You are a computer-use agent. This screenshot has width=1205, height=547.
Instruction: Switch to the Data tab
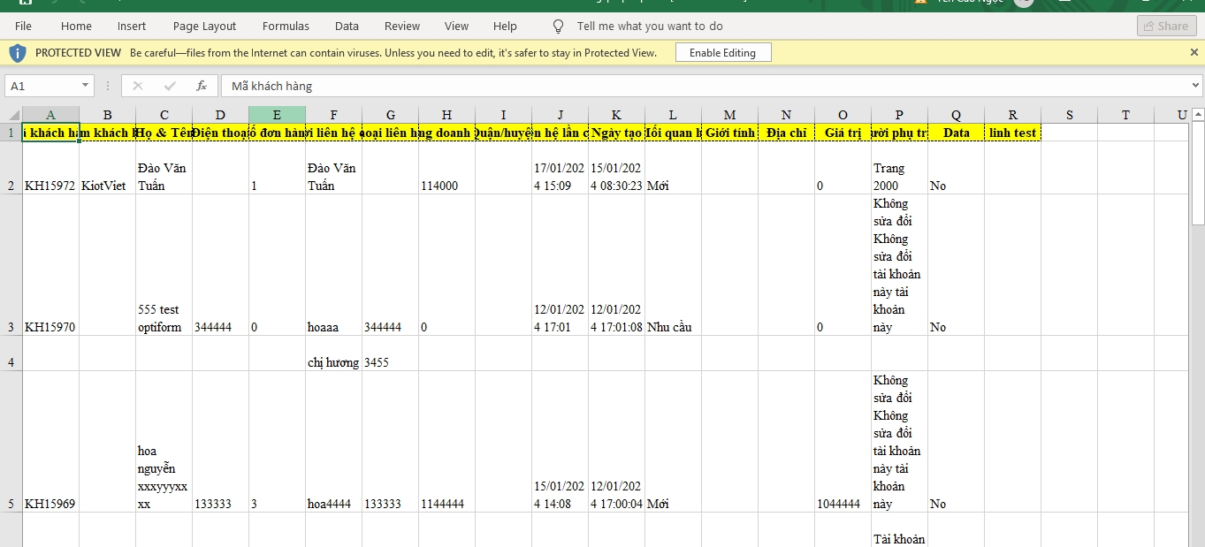click(347, 26)
